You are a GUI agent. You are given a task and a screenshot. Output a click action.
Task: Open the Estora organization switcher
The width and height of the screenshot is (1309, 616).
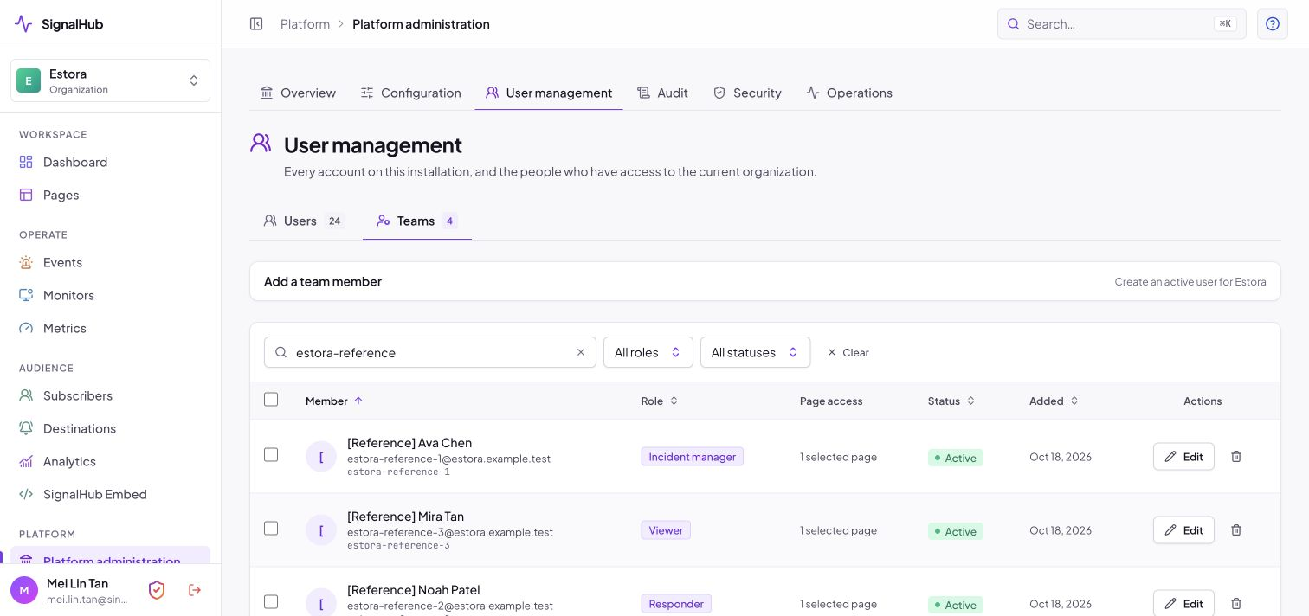(x=110, y=80)
